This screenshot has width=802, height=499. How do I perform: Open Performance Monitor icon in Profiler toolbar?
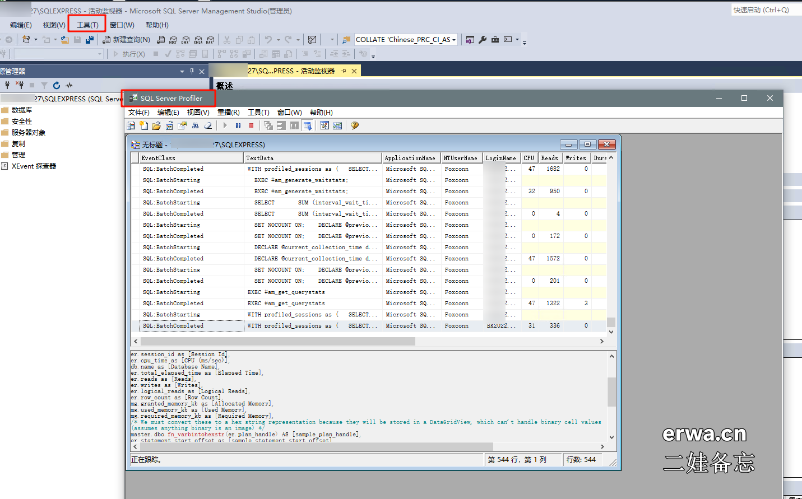[x=337, y=125]
